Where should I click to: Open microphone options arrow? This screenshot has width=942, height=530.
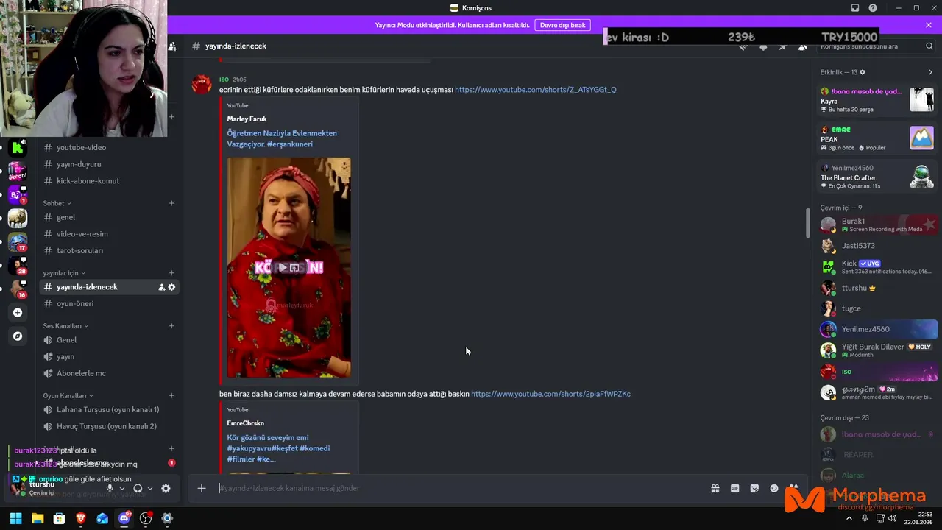(x=122, y=488)
